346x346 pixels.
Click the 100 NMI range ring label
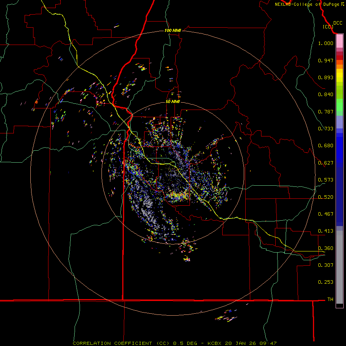(173, 30)
